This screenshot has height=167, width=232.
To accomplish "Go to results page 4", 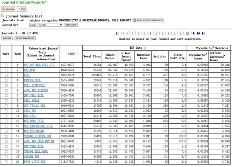I will 150,33.
